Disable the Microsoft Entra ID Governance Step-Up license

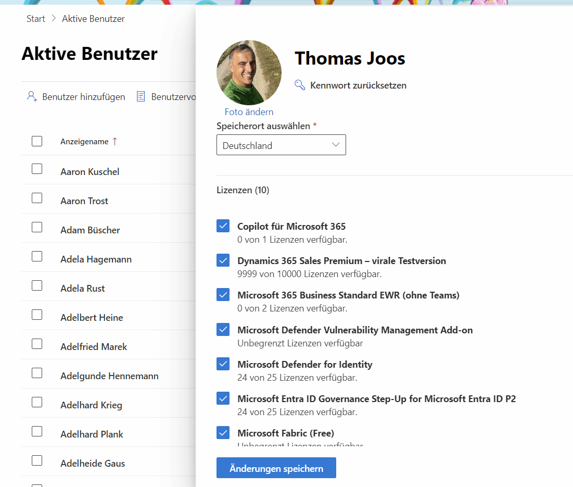click(223, 398)
